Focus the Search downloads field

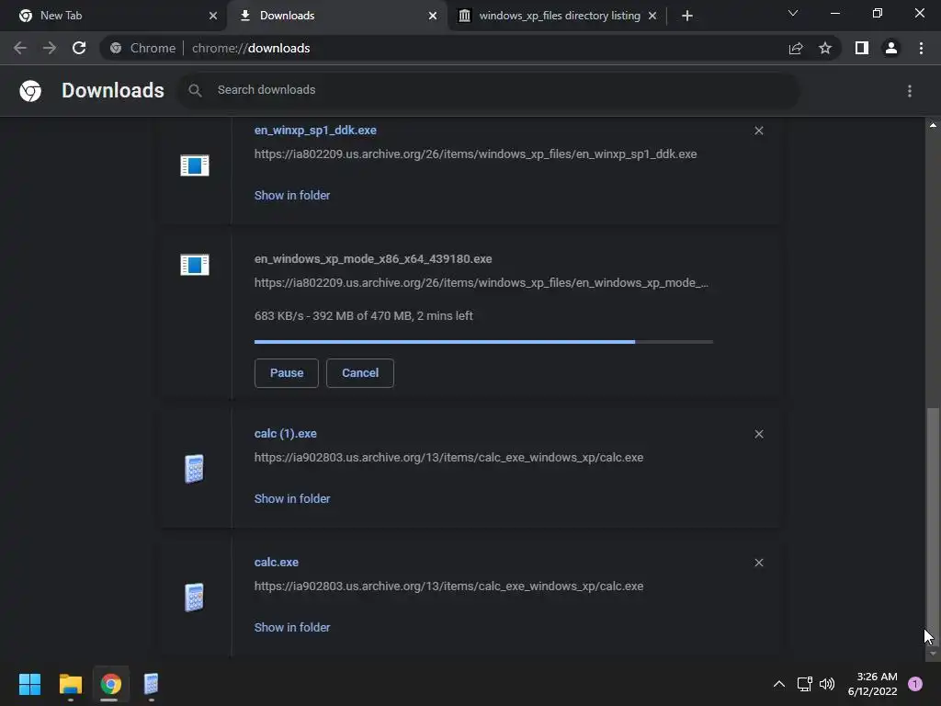[x=489, y=91]
